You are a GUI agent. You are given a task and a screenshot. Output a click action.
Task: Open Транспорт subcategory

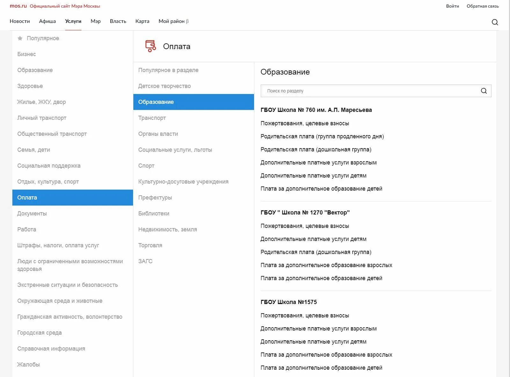point(193,118)
